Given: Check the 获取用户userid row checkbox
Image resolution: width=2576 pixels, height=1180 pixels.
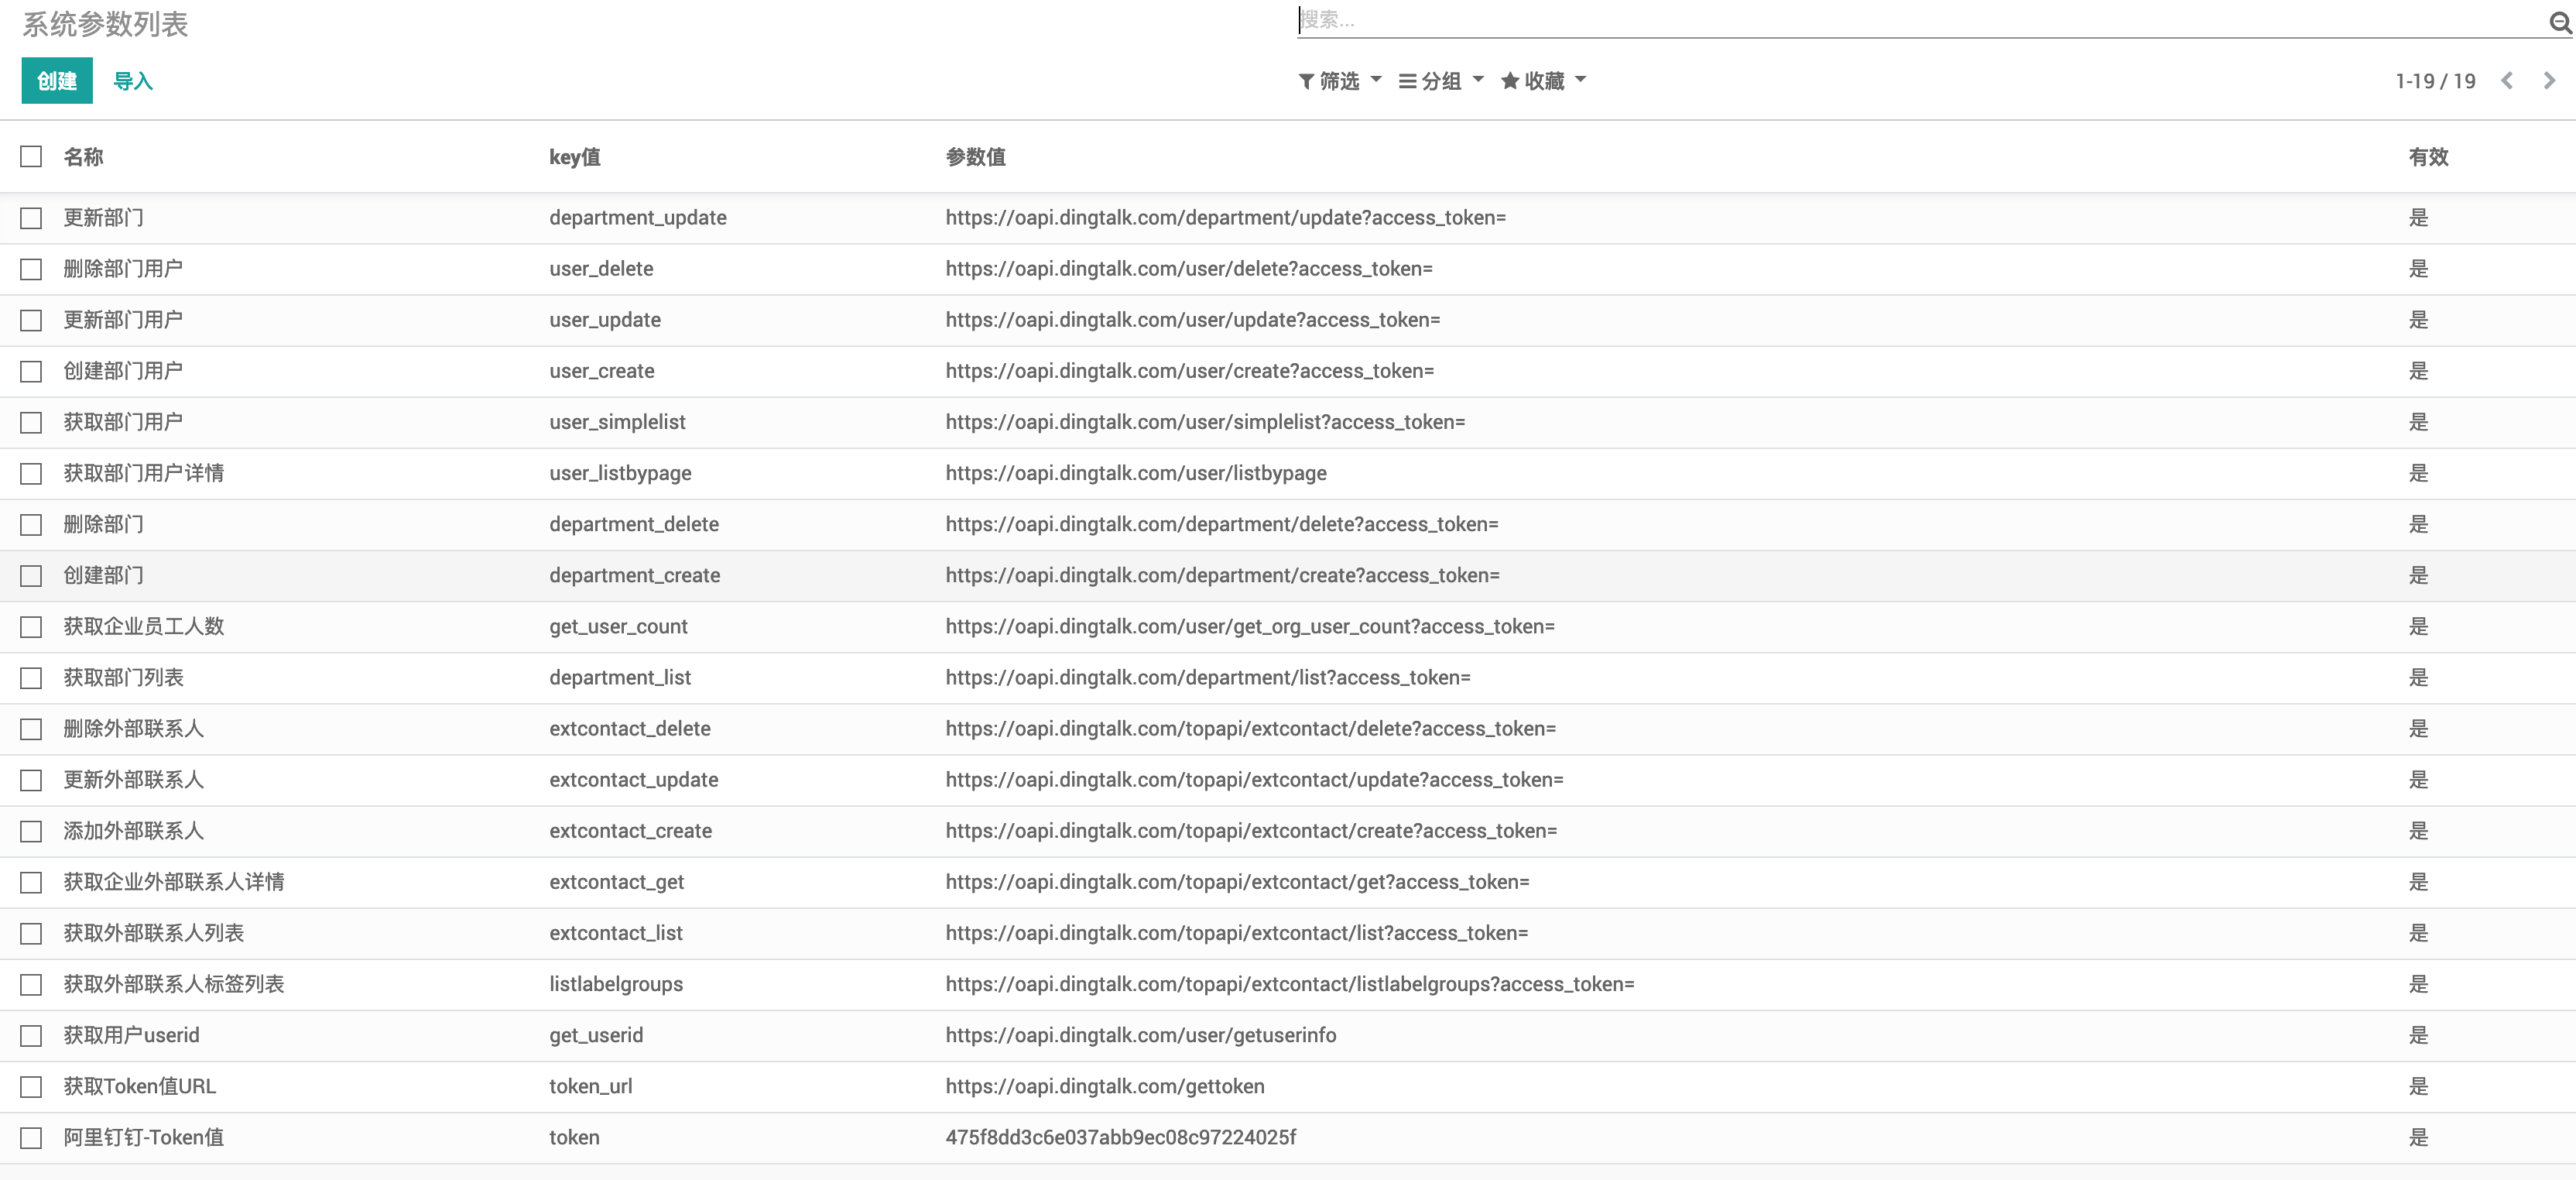Looking at the screenshot, I should (31, 1036).
